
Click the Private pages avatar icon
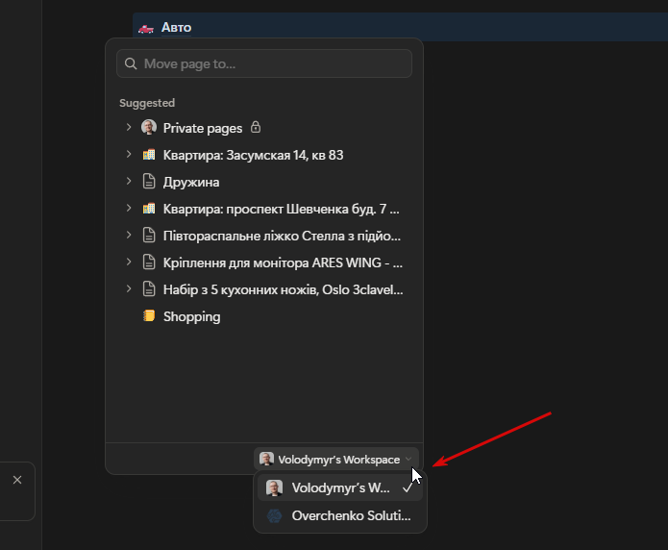coord(149,127)
